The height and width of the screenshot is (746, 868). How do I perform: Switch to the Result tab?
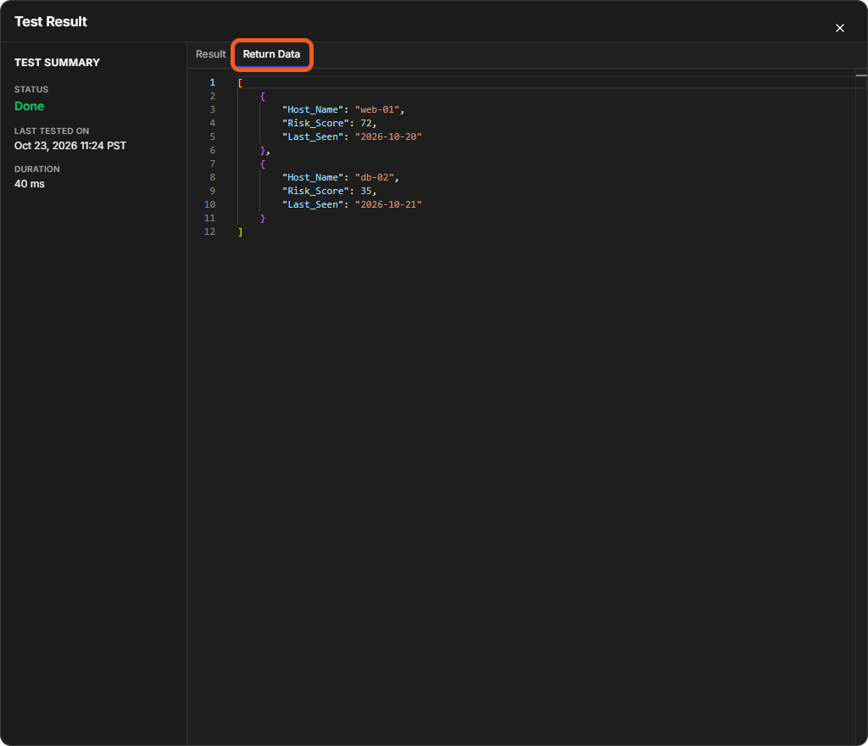(210, 54)
